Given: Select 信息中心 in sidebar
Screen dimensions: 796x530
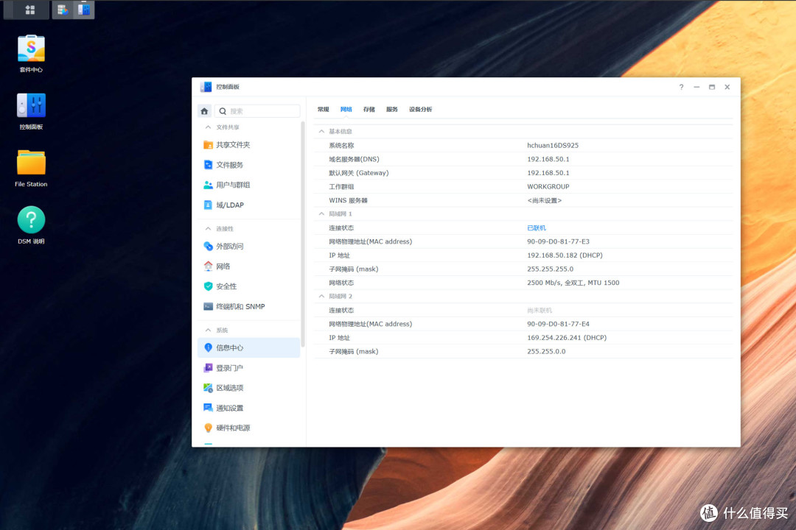Looking at the screenshot, I should coord(249,348).
